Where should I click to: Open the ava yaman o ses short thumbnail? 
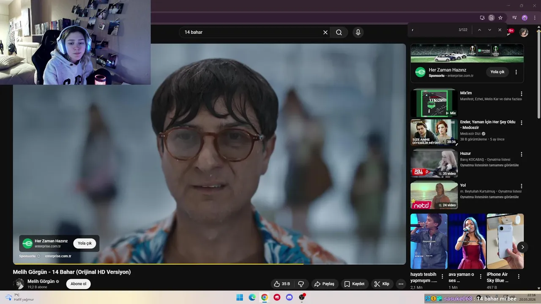pyautogui.click(x=467, y=241)
